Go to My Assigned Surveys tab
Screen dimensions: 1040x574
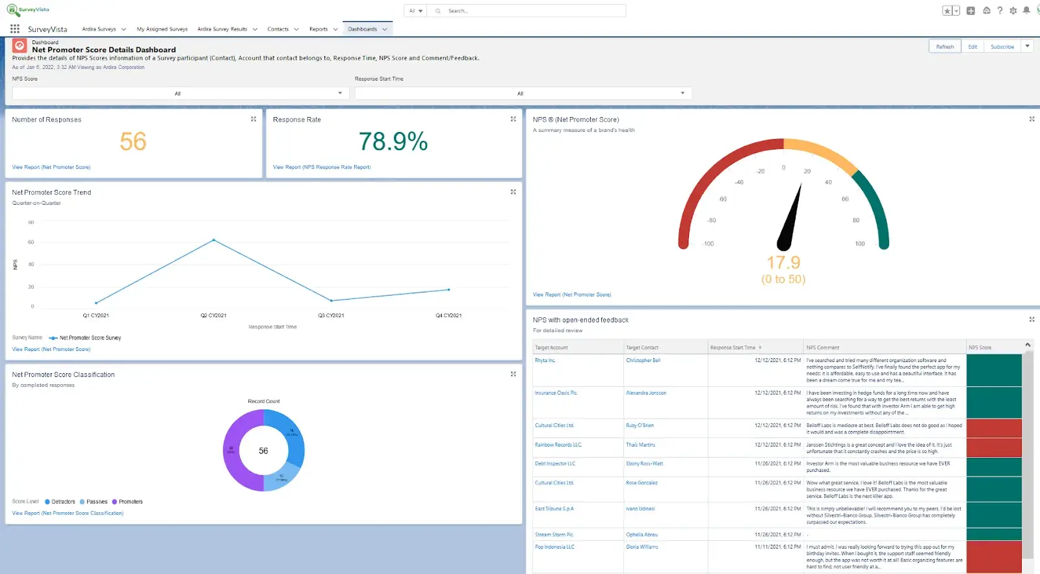click(162, 29)
